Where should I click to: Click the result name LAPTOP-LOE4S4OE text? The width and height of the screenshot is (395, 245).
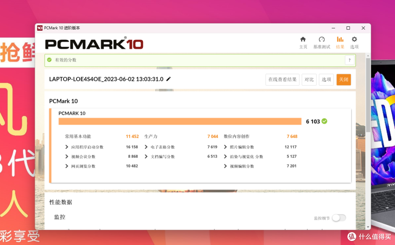coord(106,79)
